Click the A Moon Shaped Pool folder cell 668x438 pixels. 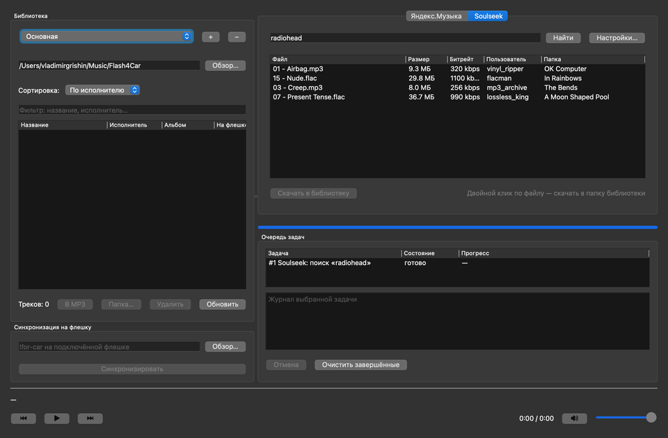[577, 97]
